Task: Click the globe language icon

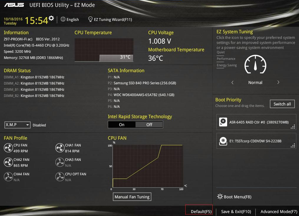Action: pyautogui.click(x=63, y=19)
